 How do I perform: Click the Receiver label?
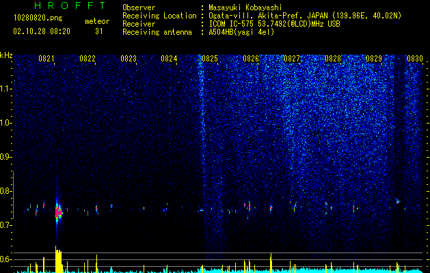[139, 24]
